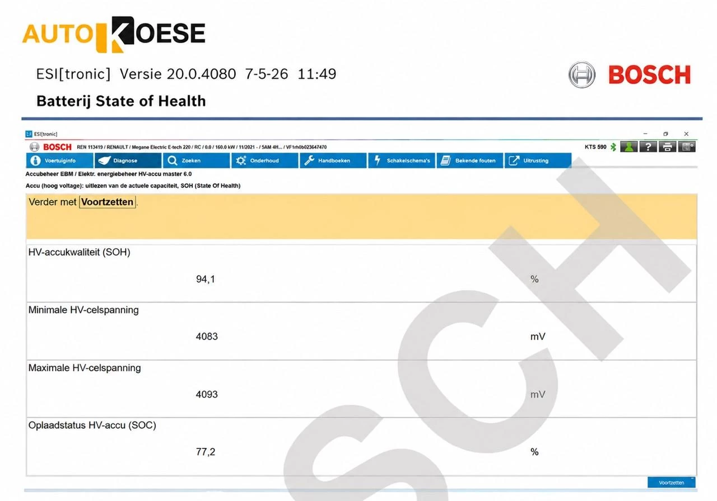This screenshot has height=501, width=717.
Task: Click the large Bosch logo at top right
Action: [630, 75]
